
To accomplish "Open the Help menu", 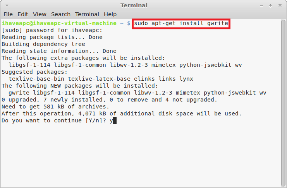I will tap(110, 14).
